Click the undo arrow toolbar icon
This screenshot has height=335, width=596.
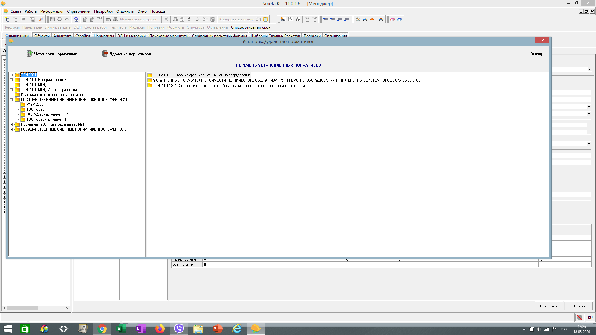coord(67,19)
